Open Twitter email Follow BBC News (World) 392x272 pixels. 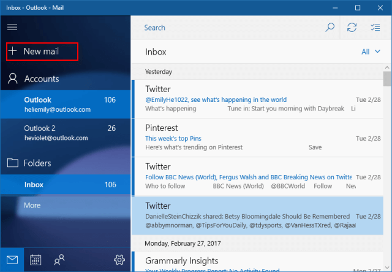257,176
